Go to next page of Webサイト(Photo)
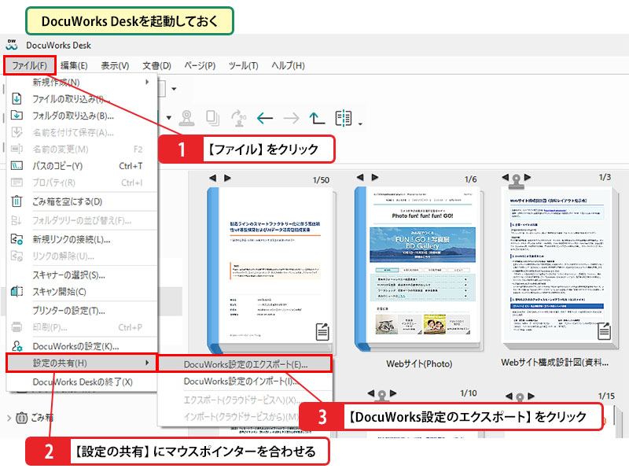629x472 pixels. 375,177
